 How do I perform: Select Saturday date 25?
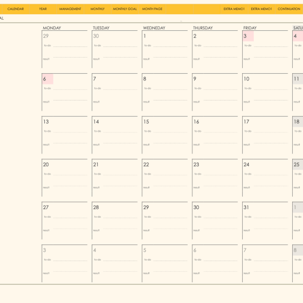pyautogui.click(x=297, y=165)
